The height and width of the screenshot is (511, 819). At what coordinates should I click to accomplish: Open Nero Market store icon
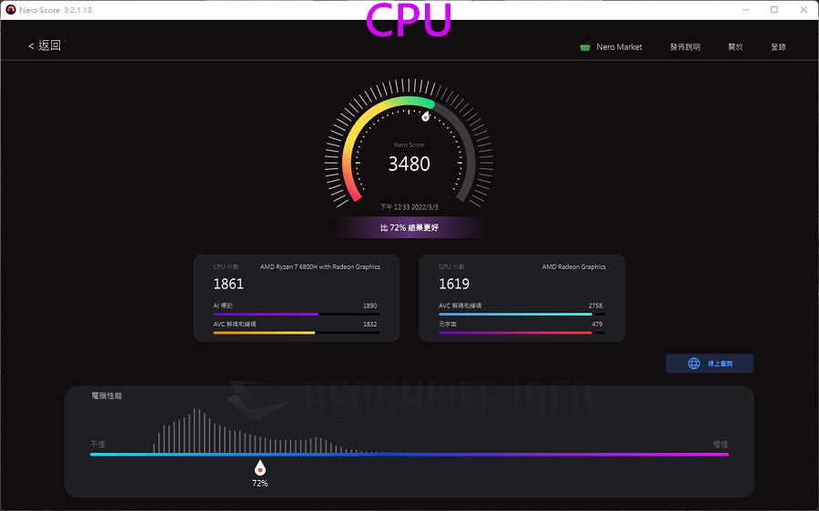click(x=585, y=47)
